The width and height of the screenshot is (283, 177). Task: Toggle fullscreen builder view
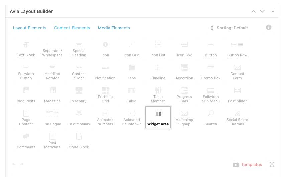pyautogui.click(x=272, y=164)
